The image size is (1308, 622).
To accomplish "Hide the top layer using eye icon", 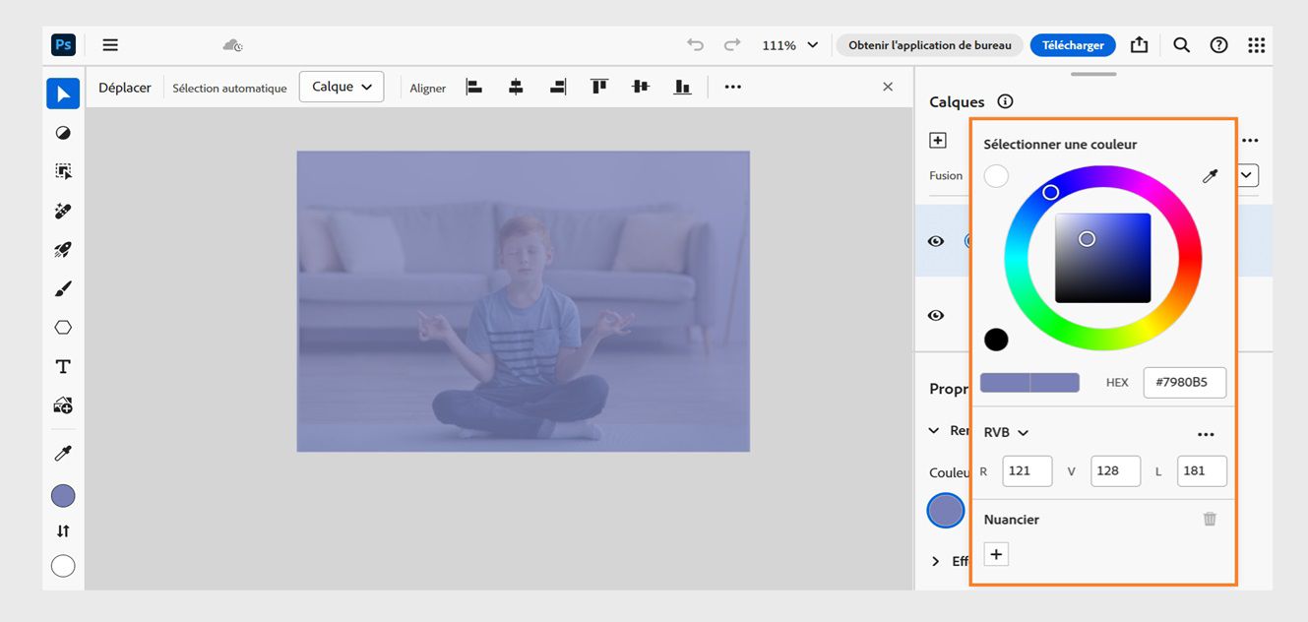I will pos(936,241).
